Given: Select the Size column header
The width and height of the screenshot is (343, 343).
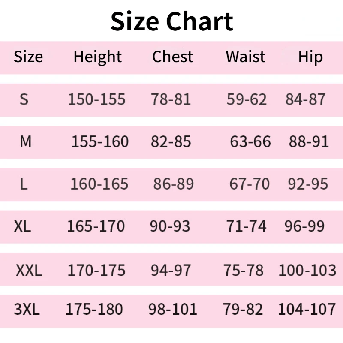Looking at the screenshot, I should tap(28, 57).
